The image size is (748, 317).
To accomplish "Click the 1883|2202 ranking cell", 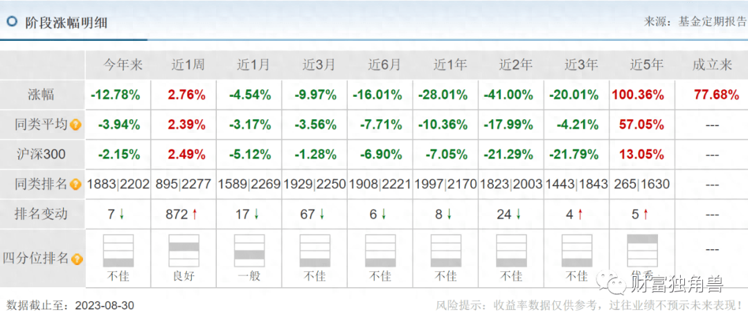I will click(118, 185).
